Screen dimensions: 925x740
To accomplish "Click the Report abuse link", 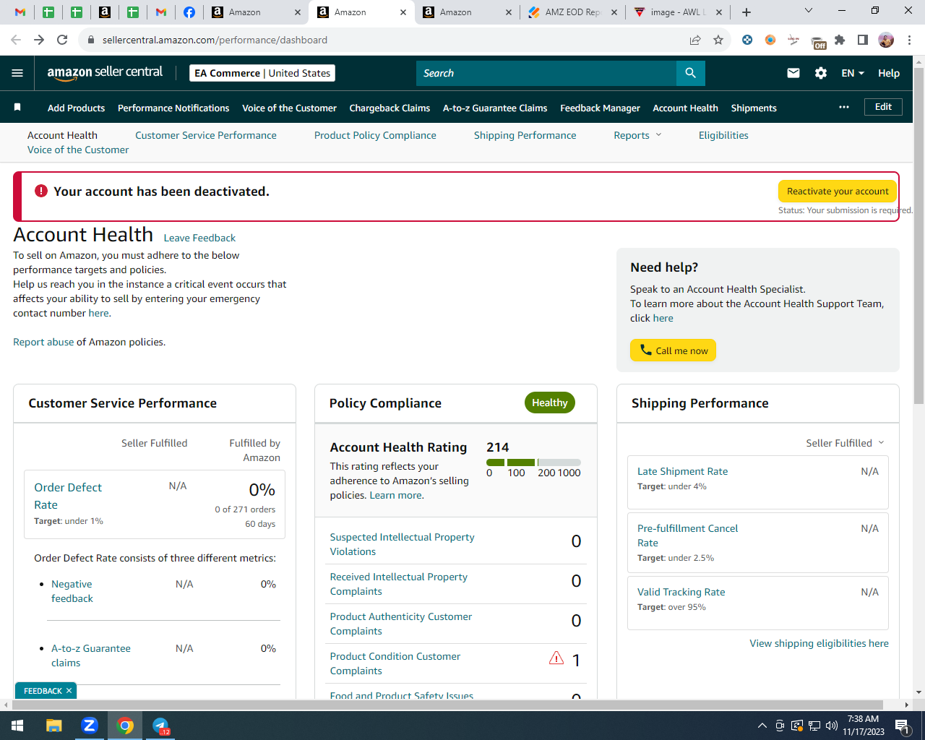I will [43, 342].
